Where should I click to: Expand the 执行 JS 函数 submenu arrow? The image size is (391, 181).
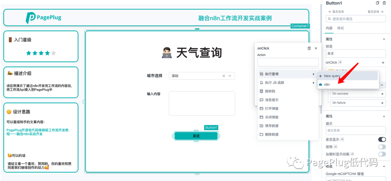[x=314, y=83]
